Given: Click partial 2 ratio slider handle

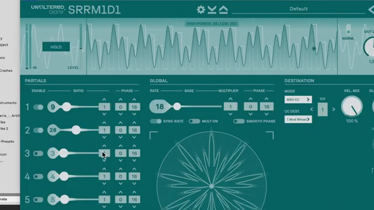Looking at the screenshot, I should click(76, 130).
